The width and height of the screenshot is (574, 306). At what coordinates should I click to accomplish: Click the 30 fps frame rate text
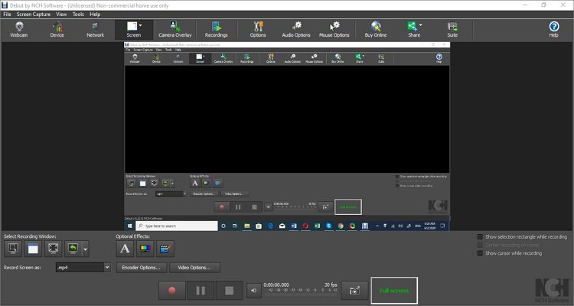[331, 285]
